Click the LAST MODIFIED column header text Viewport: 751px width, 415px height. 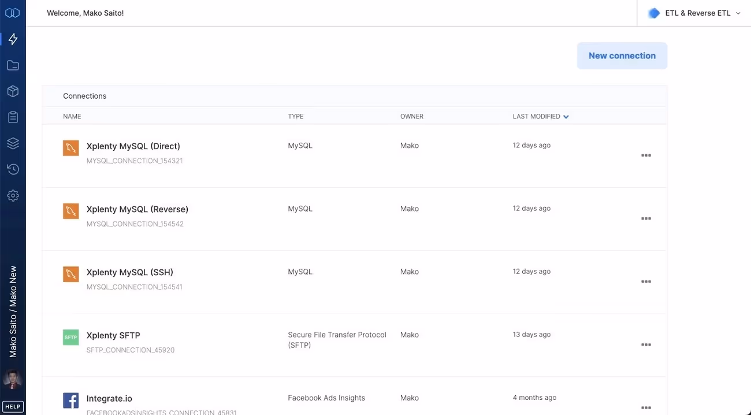pyautogui.click(x=537, y=116)
